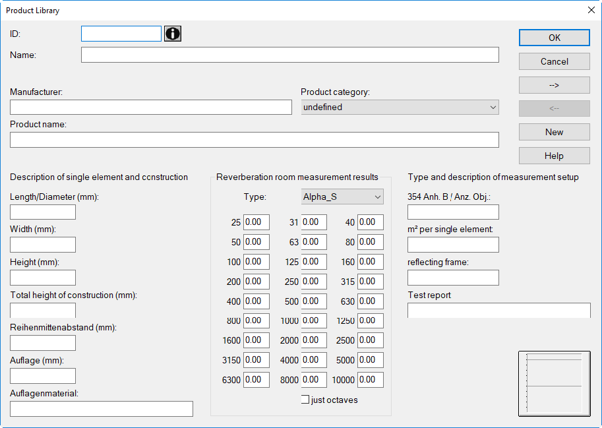Screen dimensions: 602x428
Task: Click the 354 Anh. B / Anz. Obj. field
Action: click(x=453, y=212)
